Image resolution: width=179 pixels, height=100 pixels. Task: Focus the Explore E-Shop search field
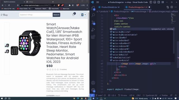[x=36, y=15]
